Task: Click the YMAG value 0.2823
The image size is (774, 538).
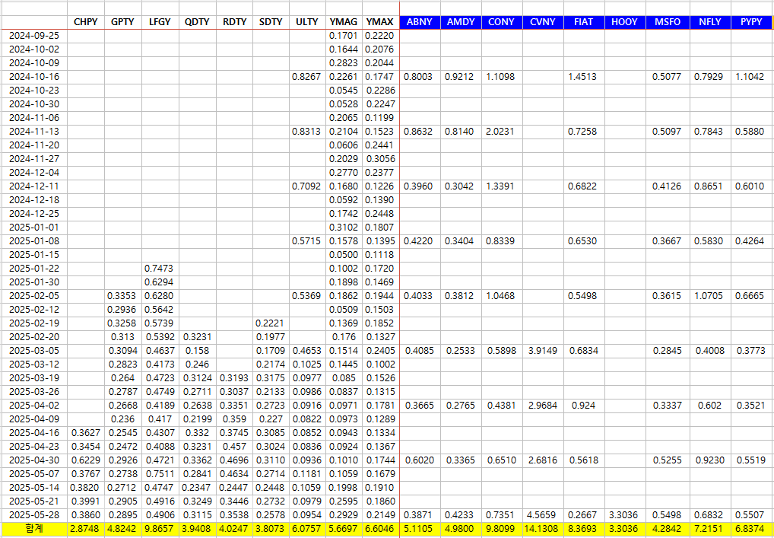Action: pos(344,62)
